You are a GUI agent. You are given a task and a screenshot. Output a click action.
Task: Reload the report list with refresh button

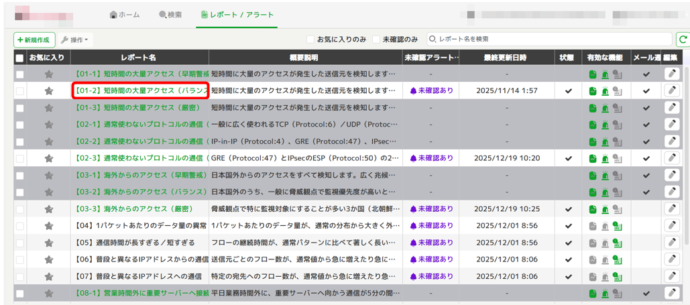pos(683,40)
